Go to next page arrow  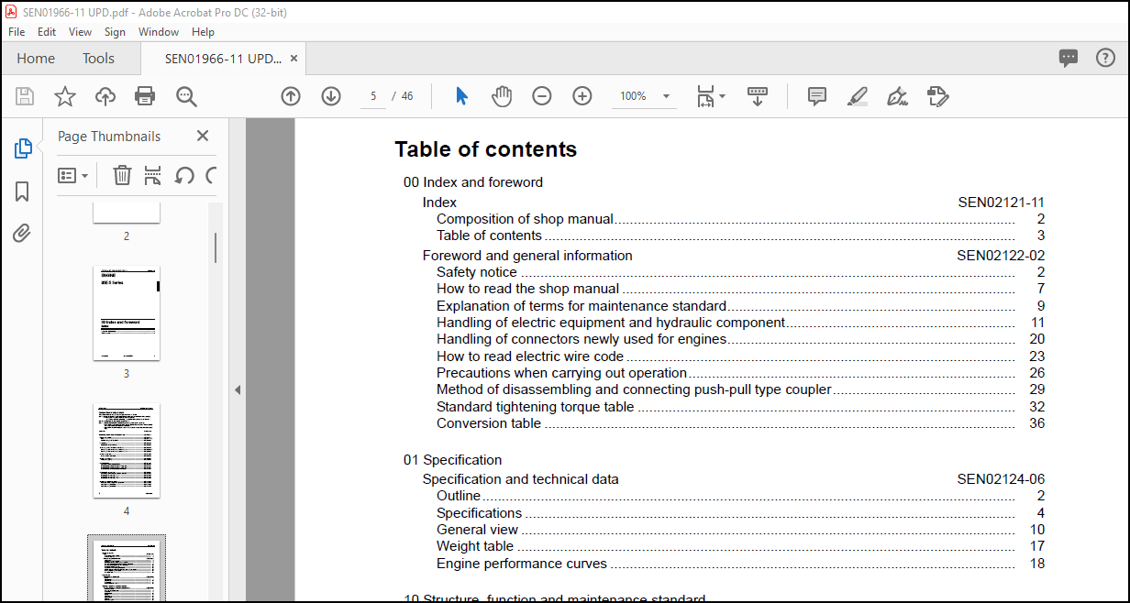[x=331, y=96]
